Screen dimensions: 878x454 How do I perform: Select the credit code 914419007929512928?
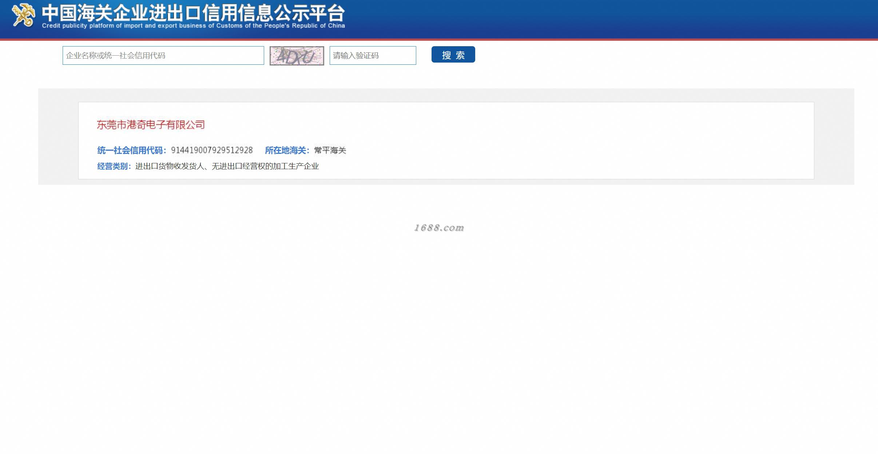point(212,150)
